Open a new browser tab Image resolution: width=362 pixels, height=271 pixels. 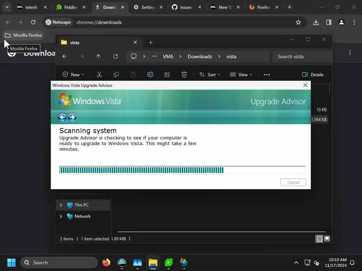[289, 7]
